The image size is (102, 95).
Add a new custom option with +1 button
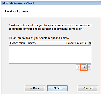click(84, 67)
